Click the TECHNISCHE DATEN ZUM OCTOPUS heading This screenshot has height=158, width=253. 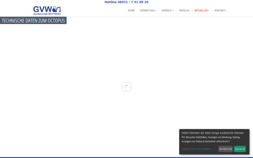pos(33,21)
